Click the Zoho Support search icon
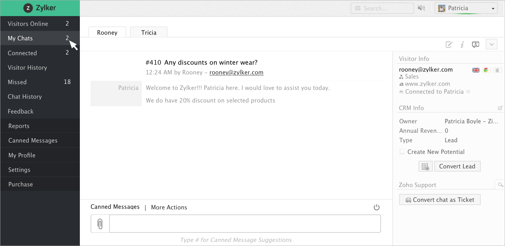Image resolution: width=505 pixels, height=246 pixels. 500,185
